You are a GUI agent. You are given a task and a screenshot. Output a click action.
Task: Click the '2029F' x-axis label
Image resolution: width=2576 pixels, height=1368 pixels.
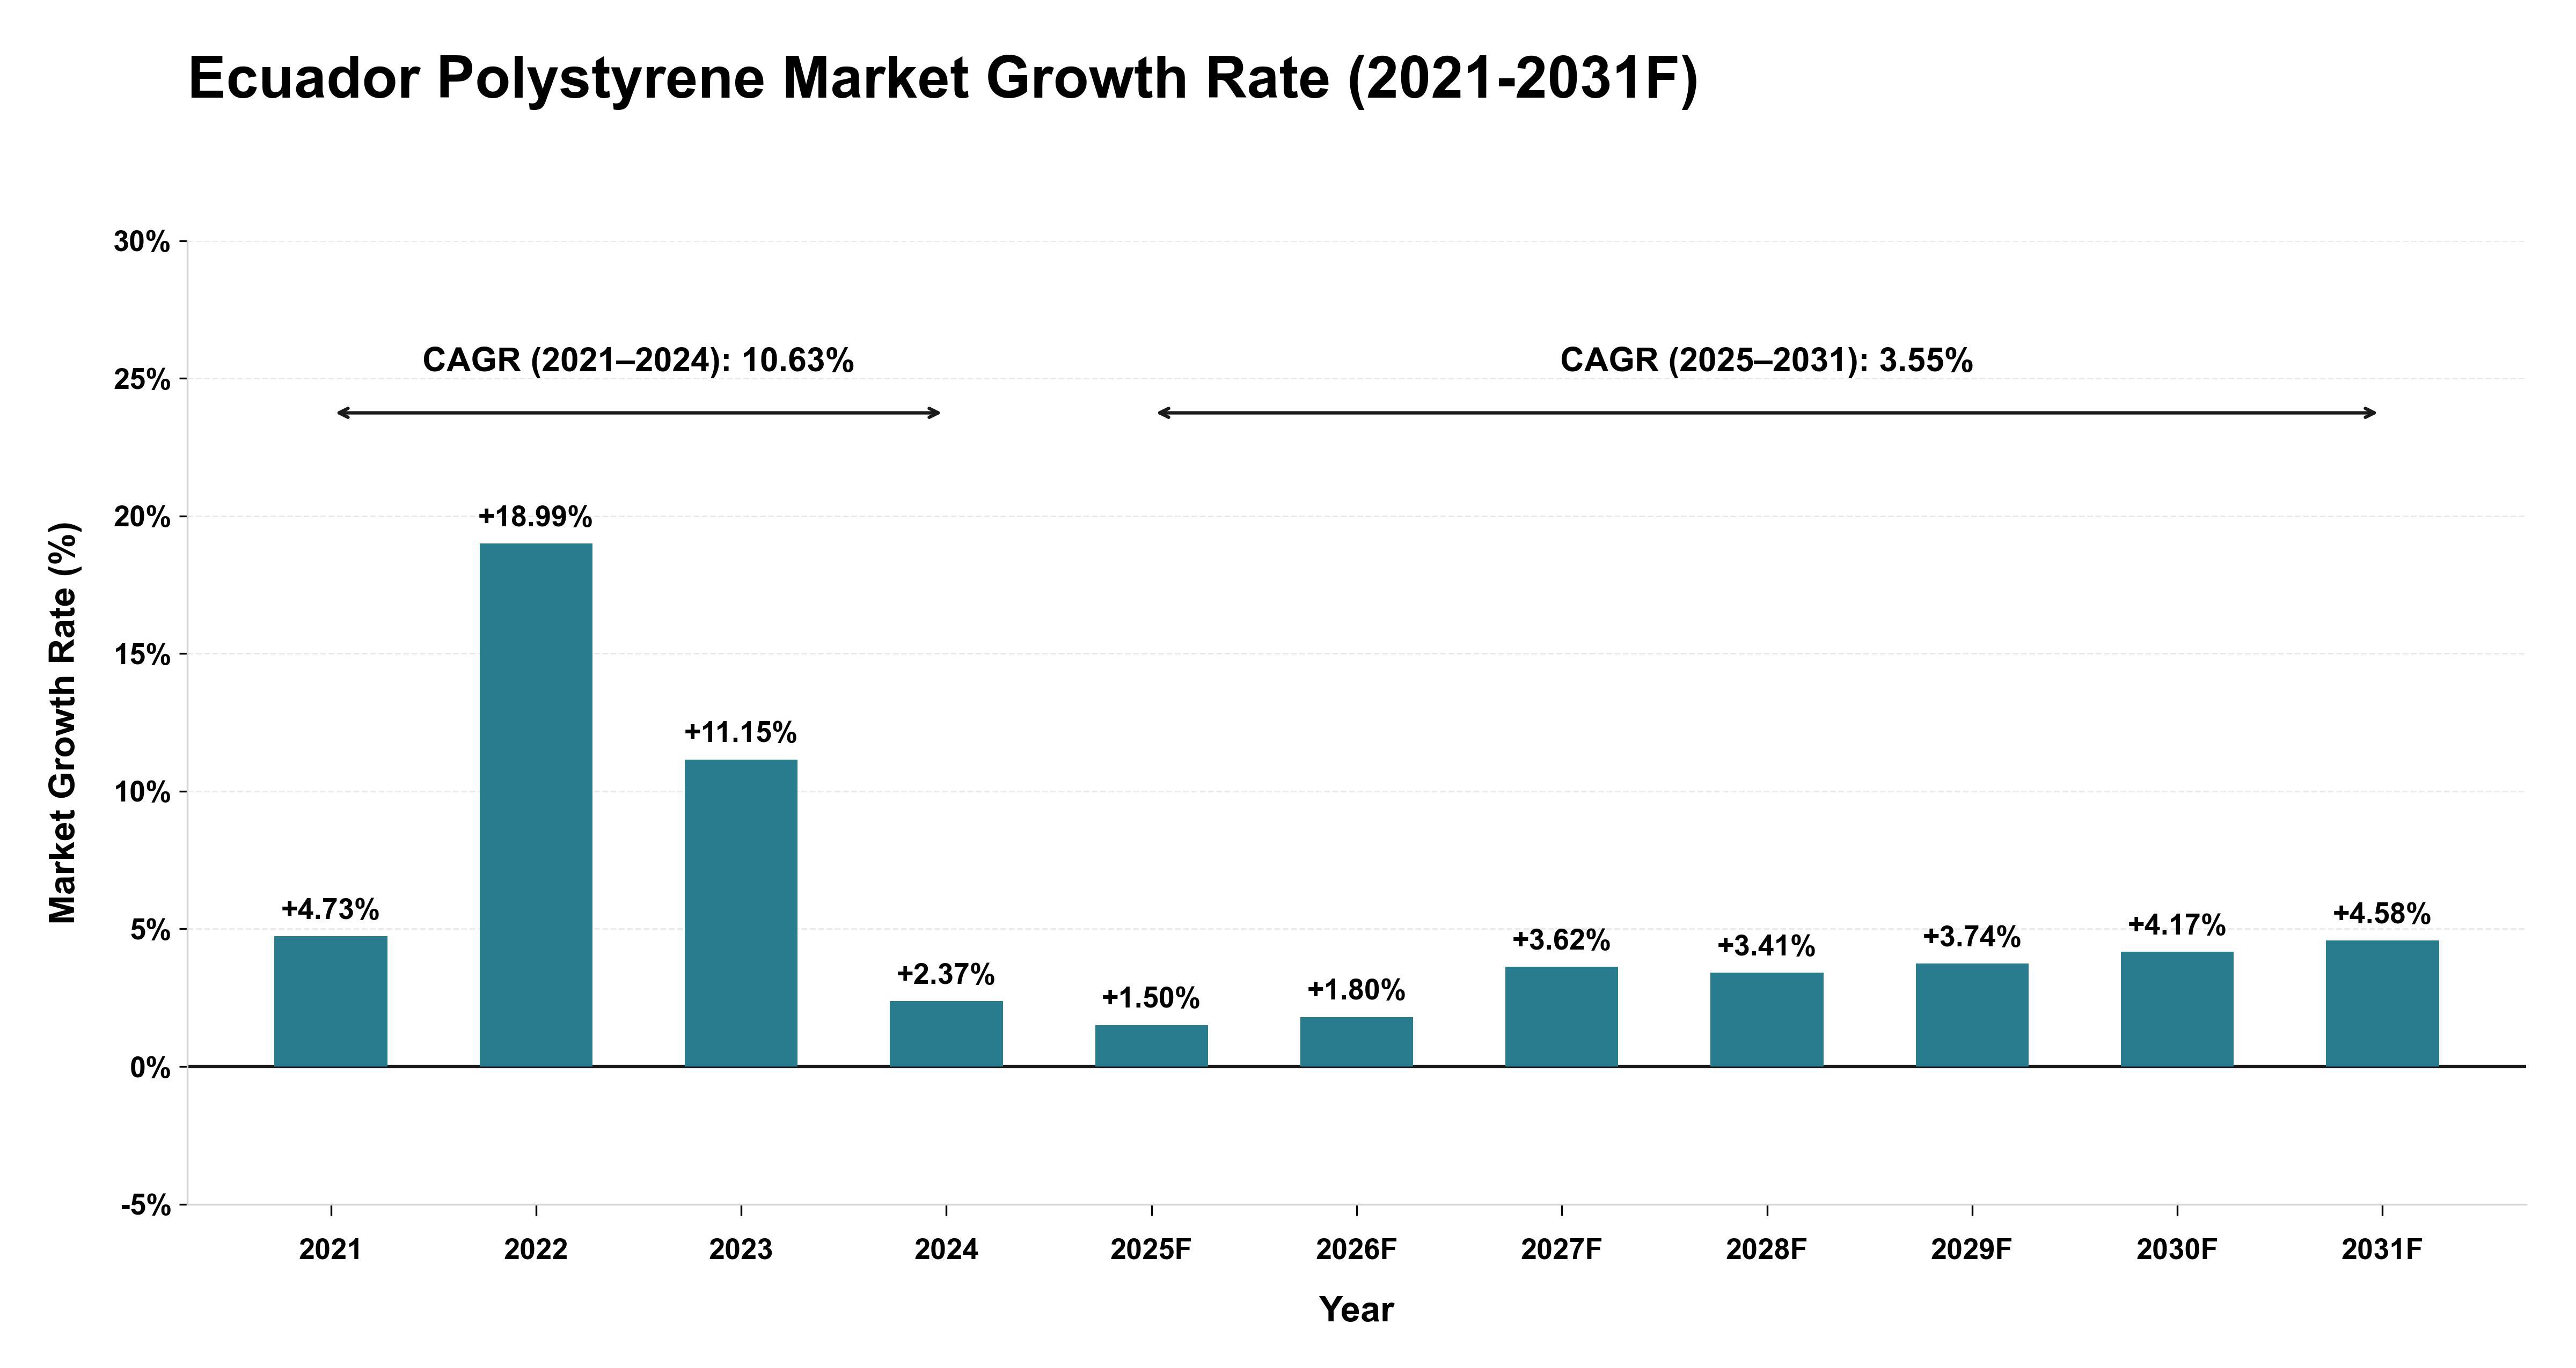click(x=1972, y=1250)
